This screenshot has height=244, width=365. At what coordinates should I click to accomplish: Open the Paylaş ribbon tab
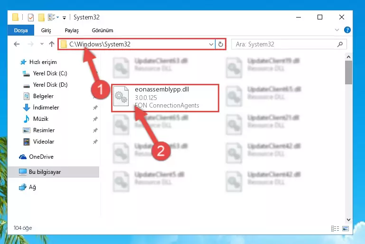tap(72, 30)
